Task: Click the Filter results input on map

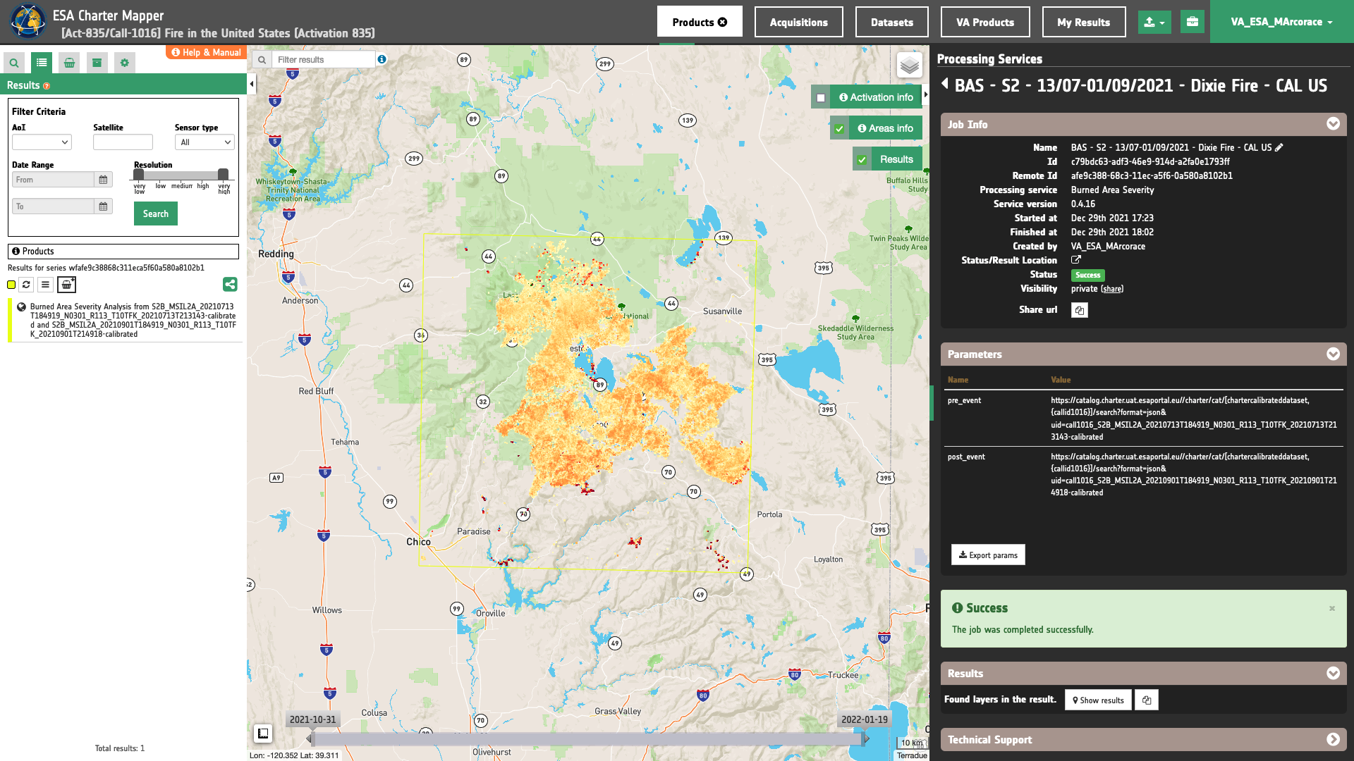Action: pyautogui.click(x=324, y=60)
